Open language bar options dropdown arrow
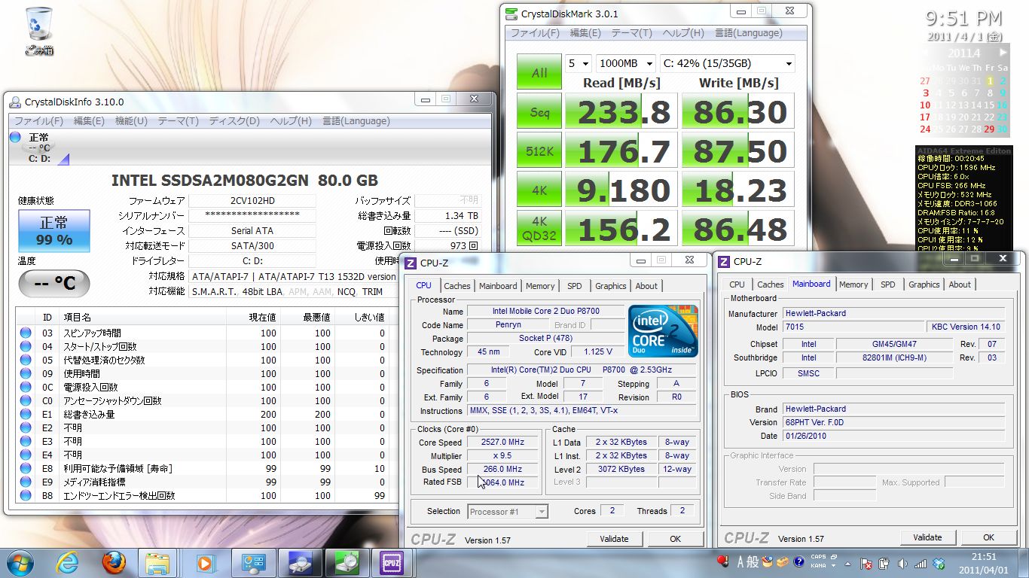 tap(835, 567)
